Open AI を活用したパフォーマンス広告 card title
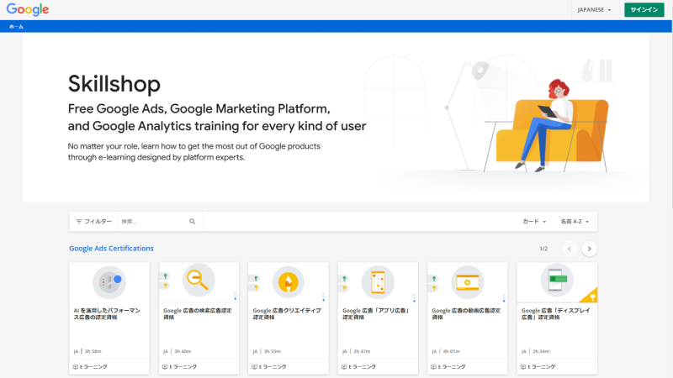The width and height of the screenshot is (673, 378). pyautogui.click(x=107, y=313)
